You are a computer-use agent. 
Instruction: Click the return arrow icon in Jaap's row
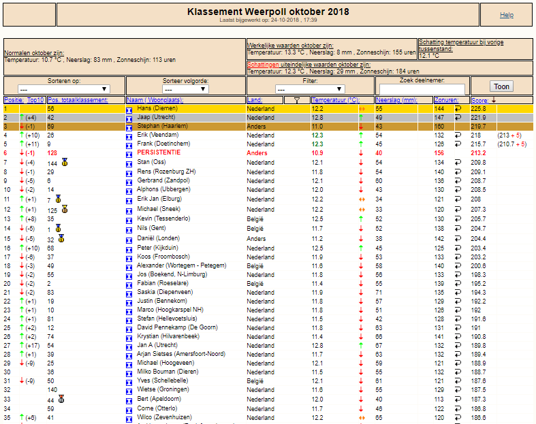click(x=458, y=117)
